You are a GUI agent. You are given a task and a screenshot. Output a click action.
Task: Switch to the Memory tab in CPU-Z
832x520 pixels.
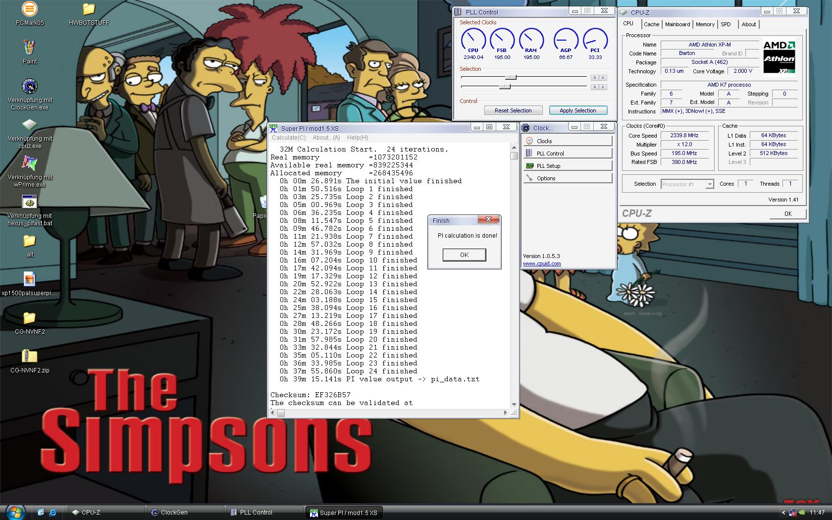(x=705, y=24)
